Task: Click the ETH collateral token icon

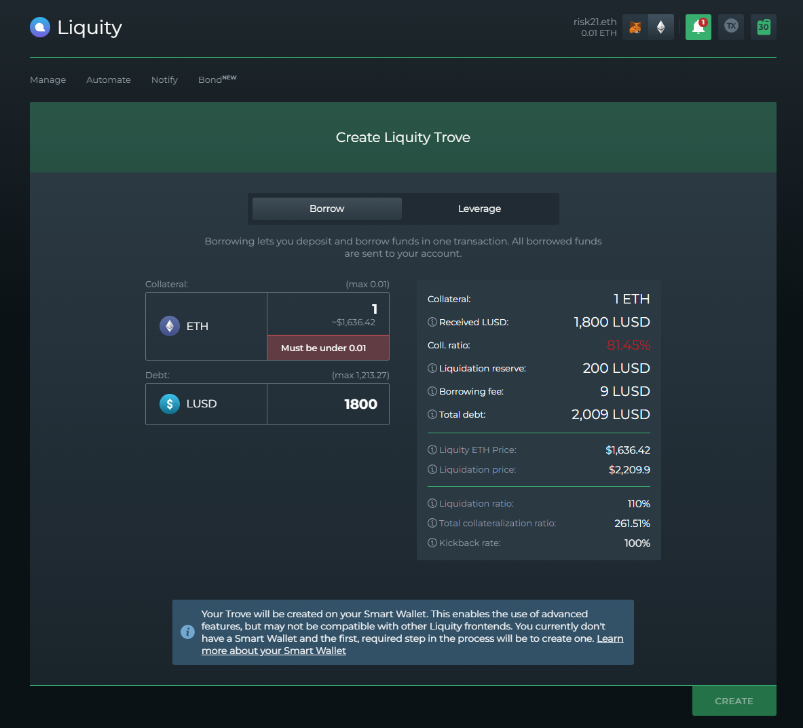Action: tap(170, 326)
